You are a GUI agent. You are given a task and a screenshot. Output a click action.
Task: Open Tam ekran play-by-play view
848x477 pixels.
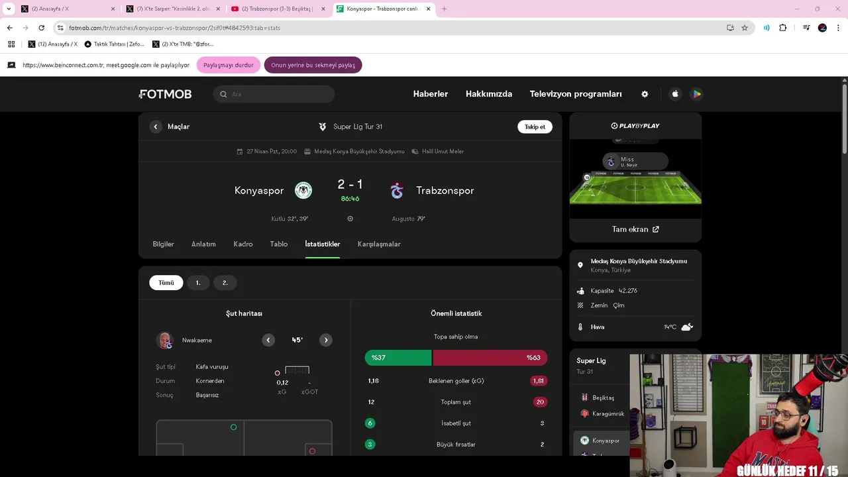(x=635, y=229)
